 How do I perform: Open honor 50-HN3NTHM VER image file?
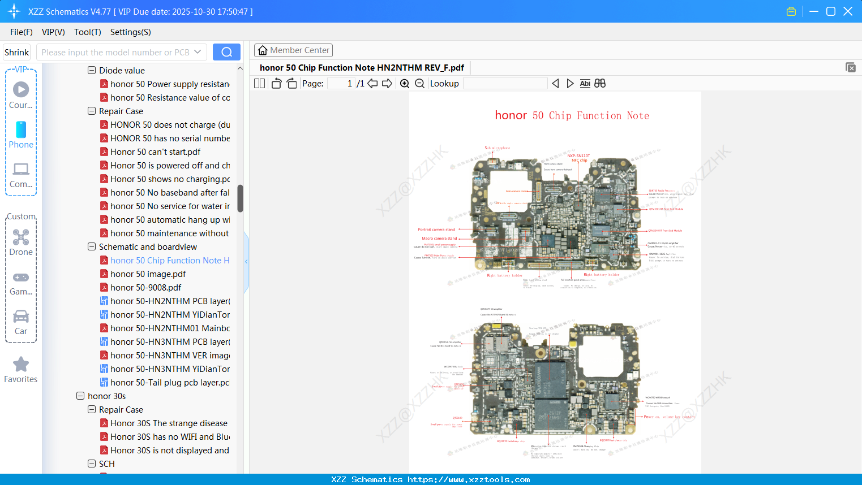coord(165,356)
